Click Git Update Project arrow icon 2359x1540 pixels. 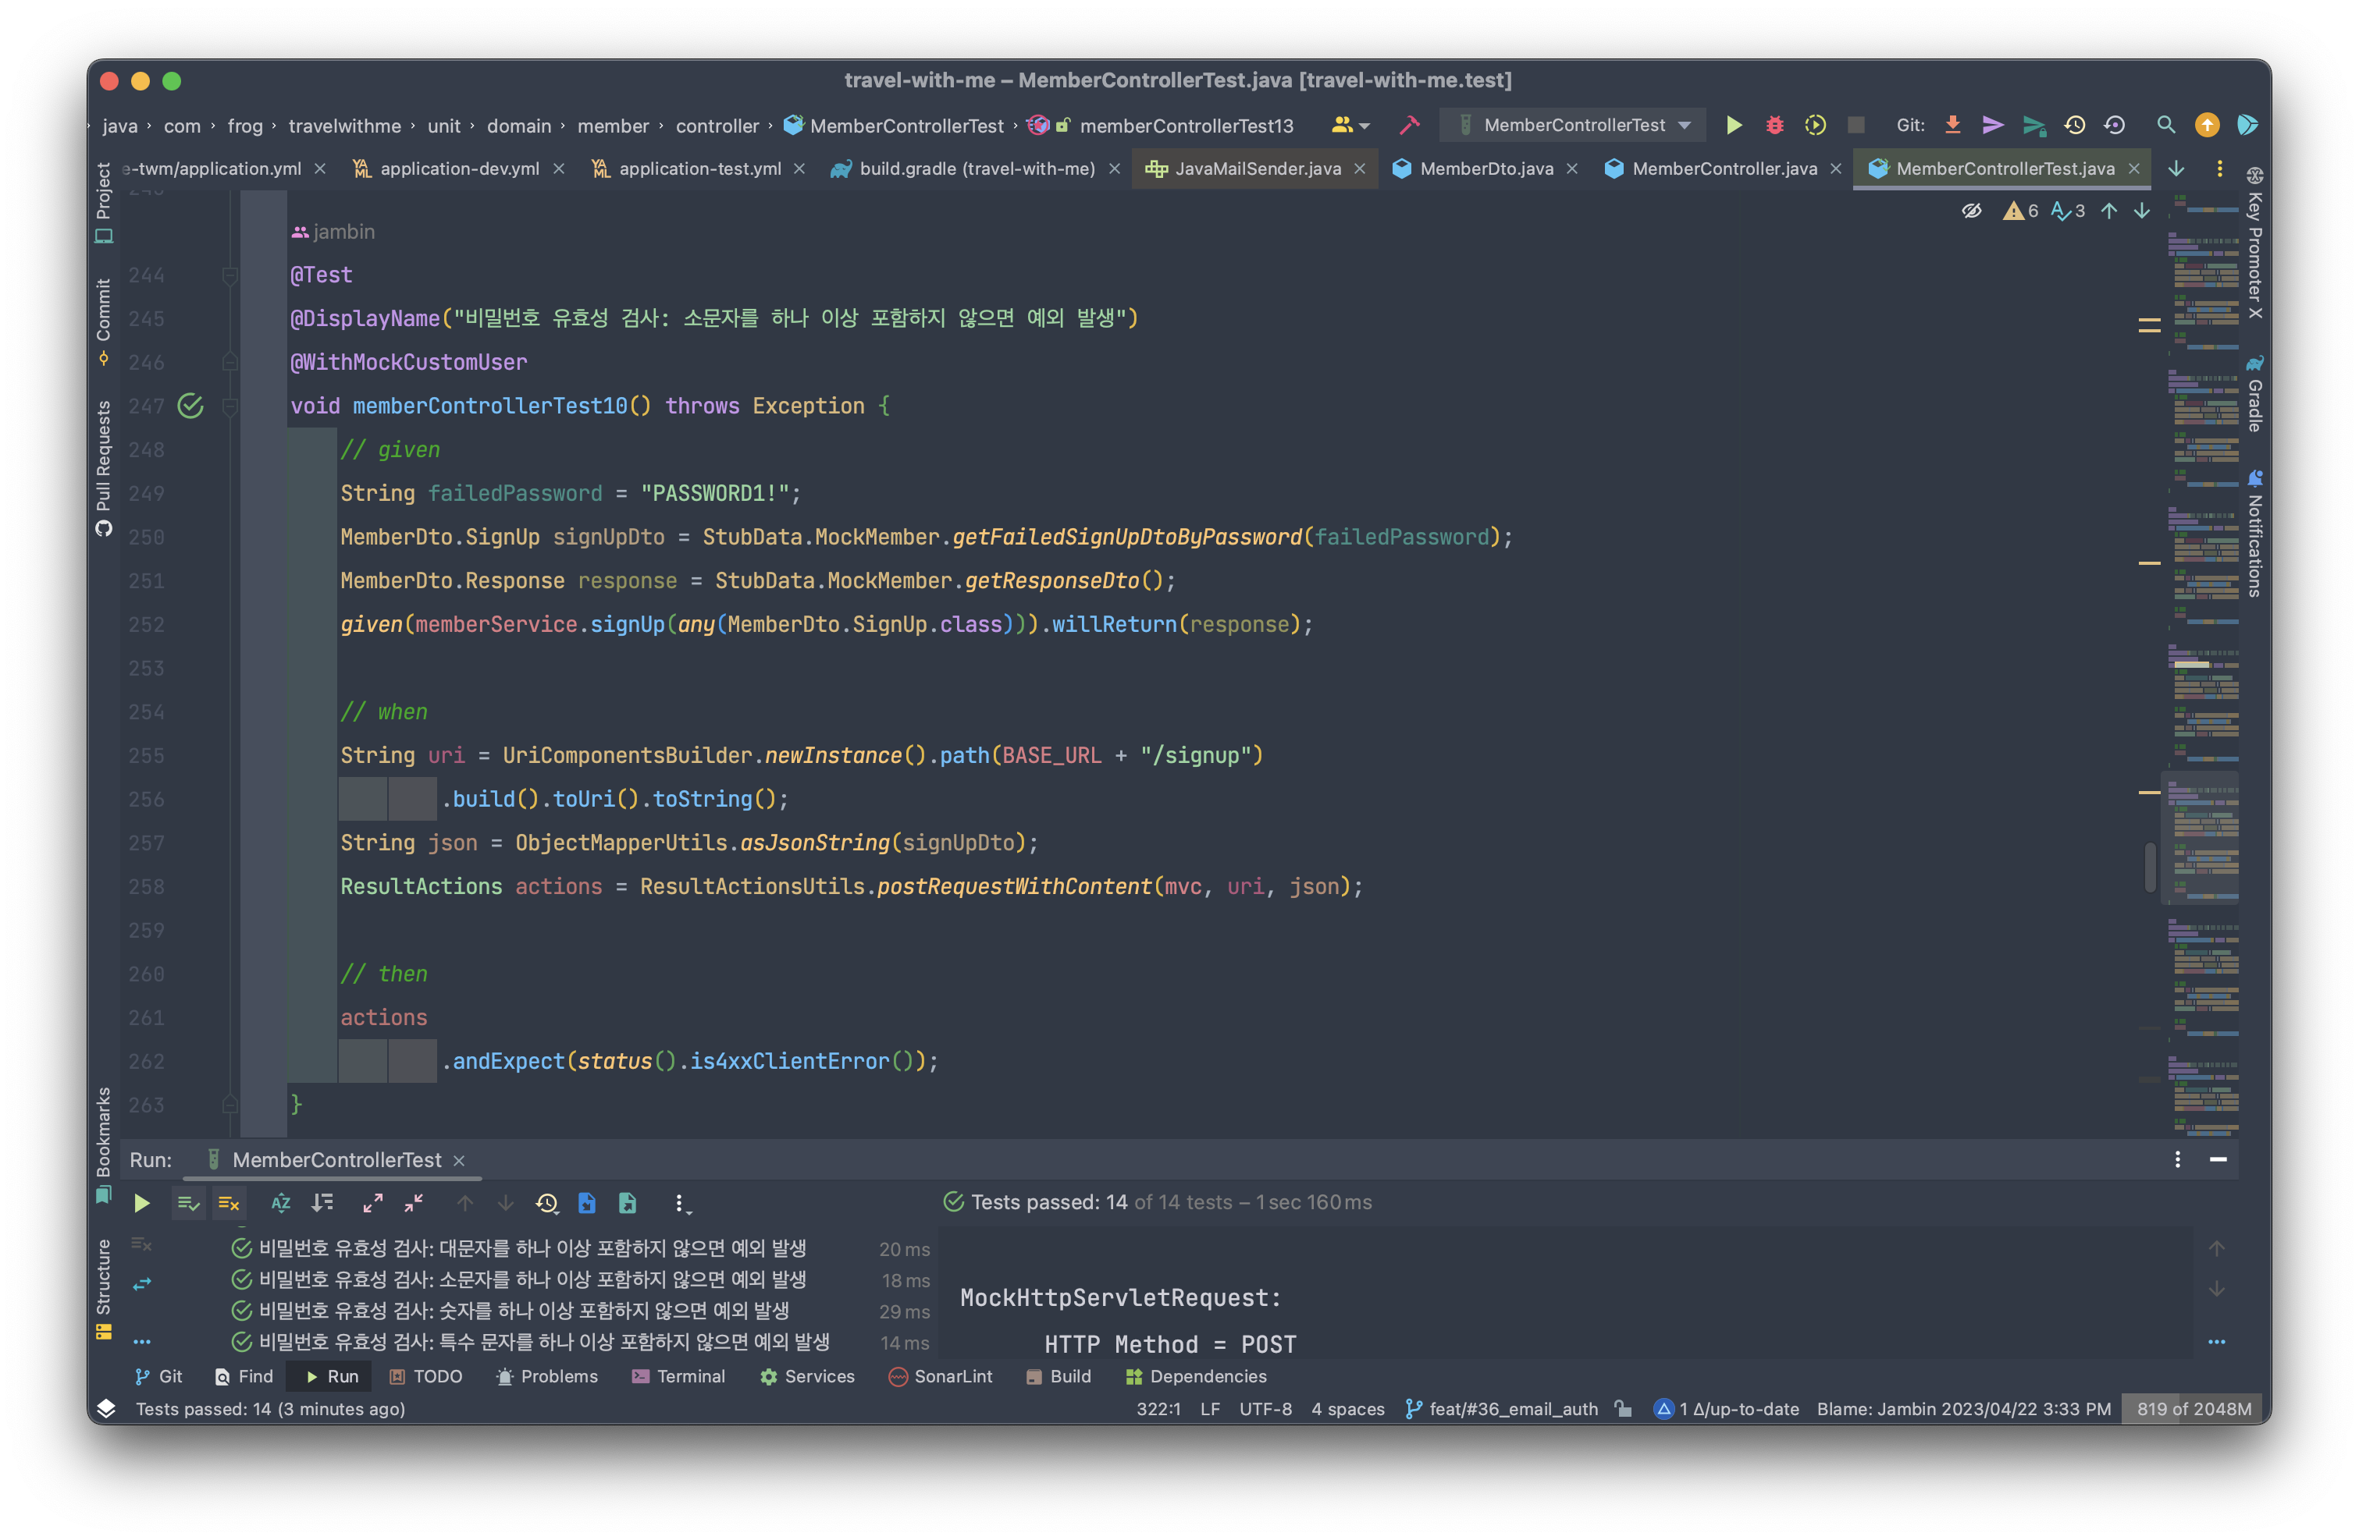tap(1952, 125)
